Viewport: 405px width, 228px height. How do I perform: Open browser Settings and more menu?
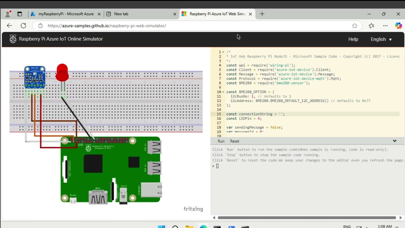(385, 26)
